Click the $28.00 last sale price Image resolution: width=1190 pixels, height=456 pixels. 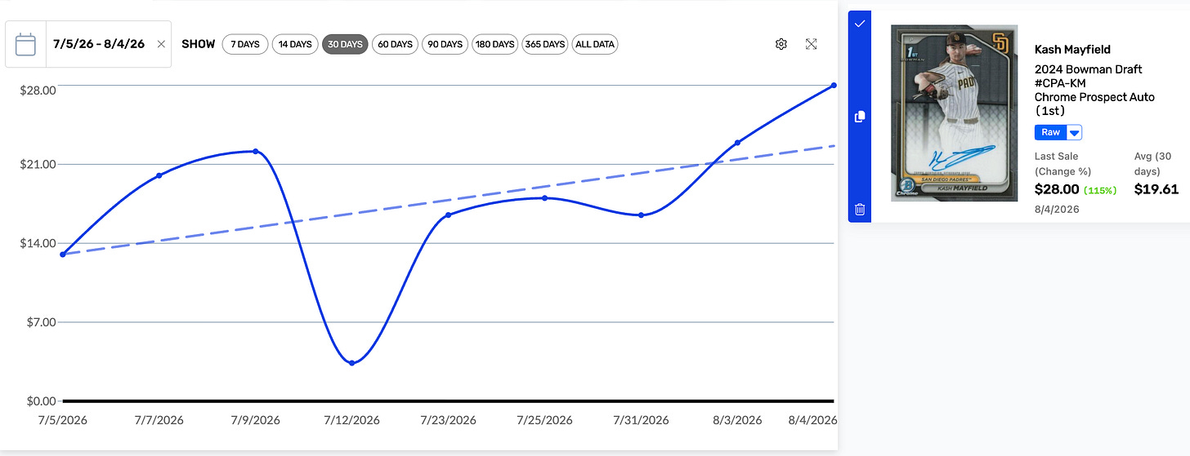pyautogui.click(x=1057, y=189)
